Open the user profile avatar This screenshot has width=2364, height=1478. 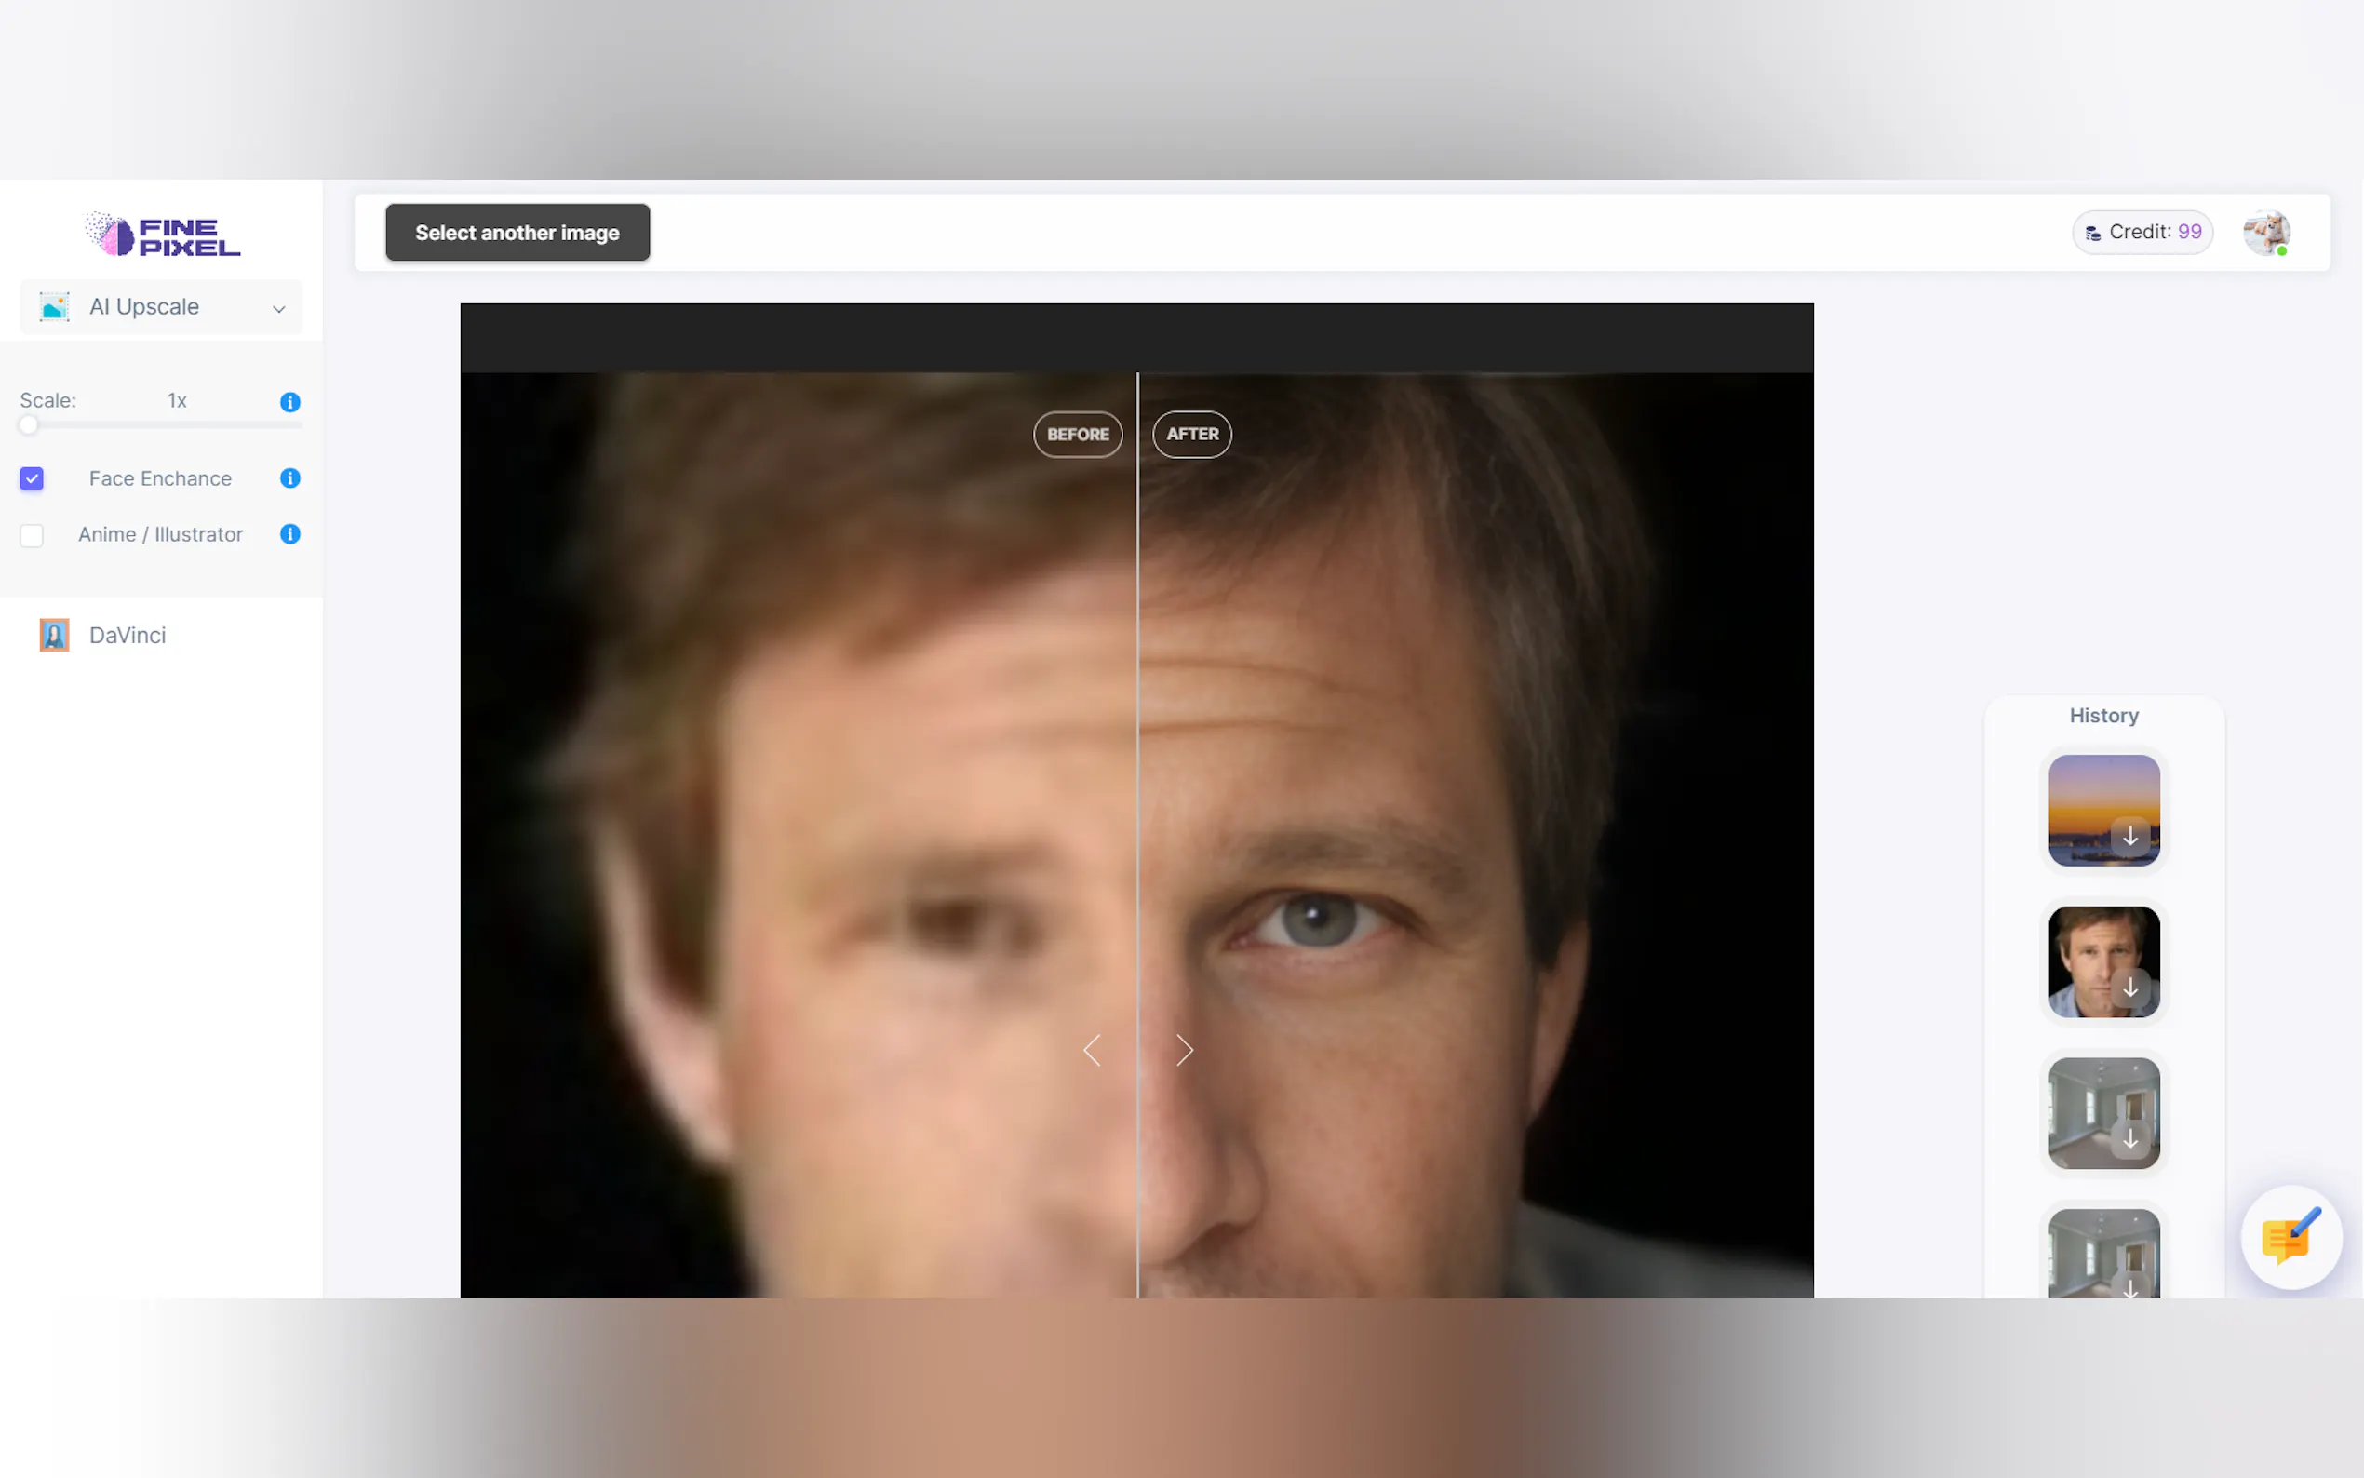click(x=2265, y=233)
